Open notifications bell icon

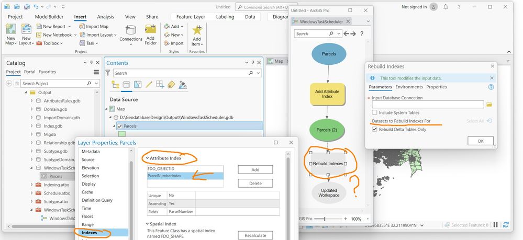[446, 7]
